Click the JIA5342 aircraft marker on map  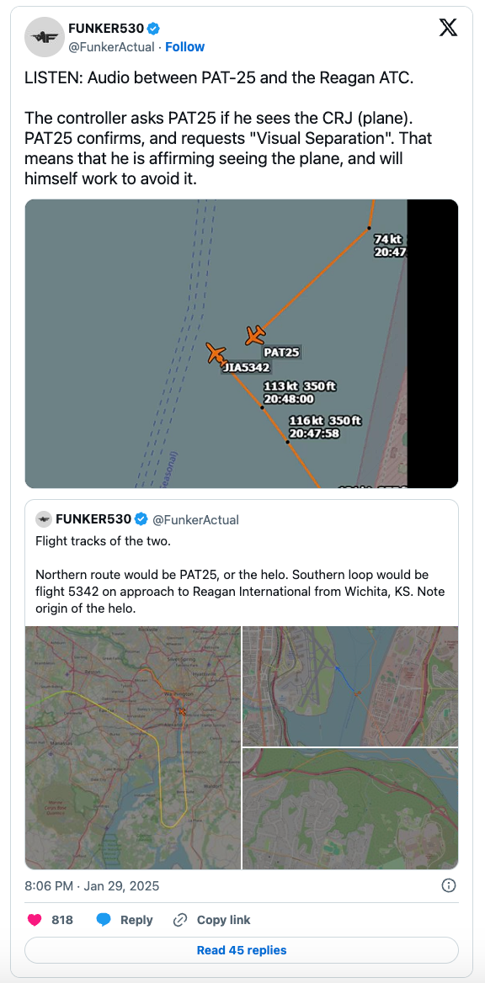coord(216,353)
